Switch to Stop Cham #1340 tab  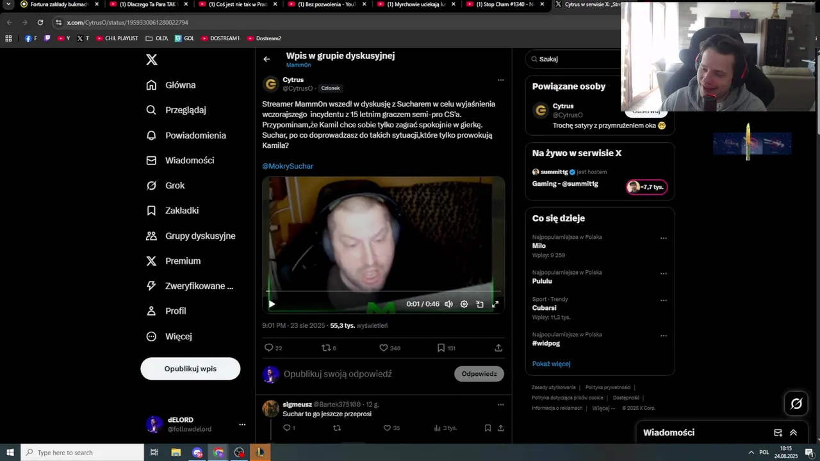pos(505,4)
